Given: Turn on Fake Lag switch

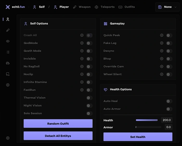Looking at the screenshot, I should [169, 43].
